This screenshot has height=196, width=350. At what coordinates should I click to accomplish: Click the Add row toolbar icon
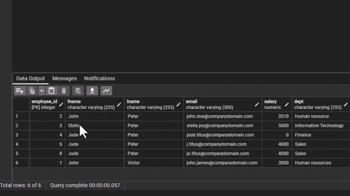click(20, 91)
